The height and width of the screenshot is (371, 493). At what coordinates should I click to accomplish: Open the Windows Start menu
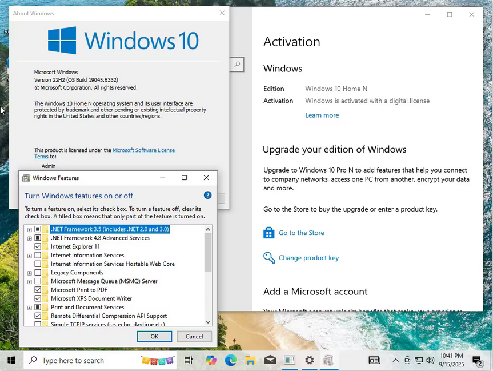pyautogui.click(x=11, y=360)
